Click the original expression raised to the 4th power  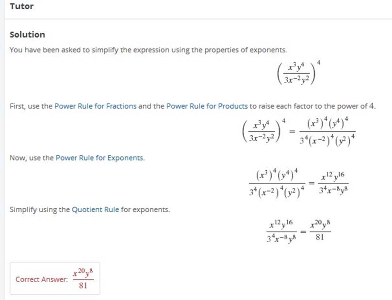click(298, 72)
